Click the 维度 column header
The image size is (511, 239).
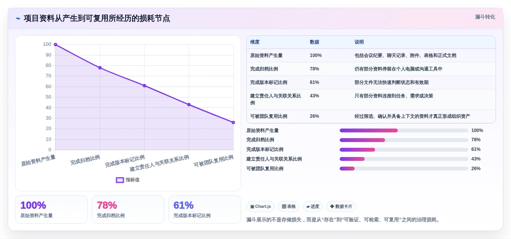coord(255,42)
